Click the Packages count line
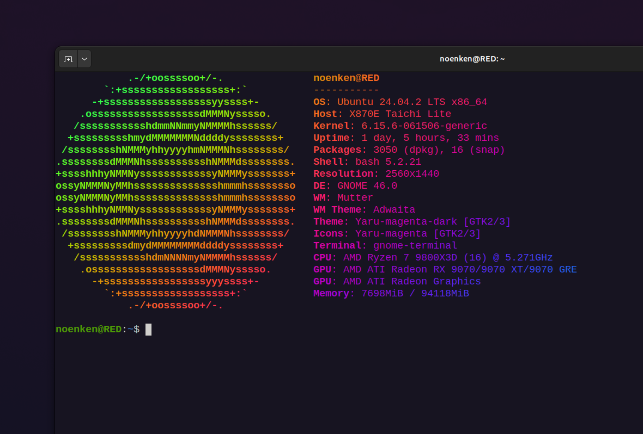Screen dimensions: 643x434 (x=409, y=150)
